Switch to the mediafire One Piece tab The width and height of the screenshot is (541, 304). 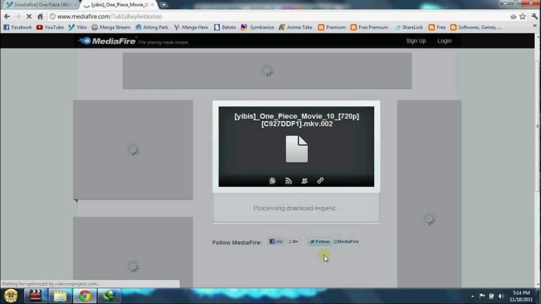pyautogui.click(x=41, y=5)
